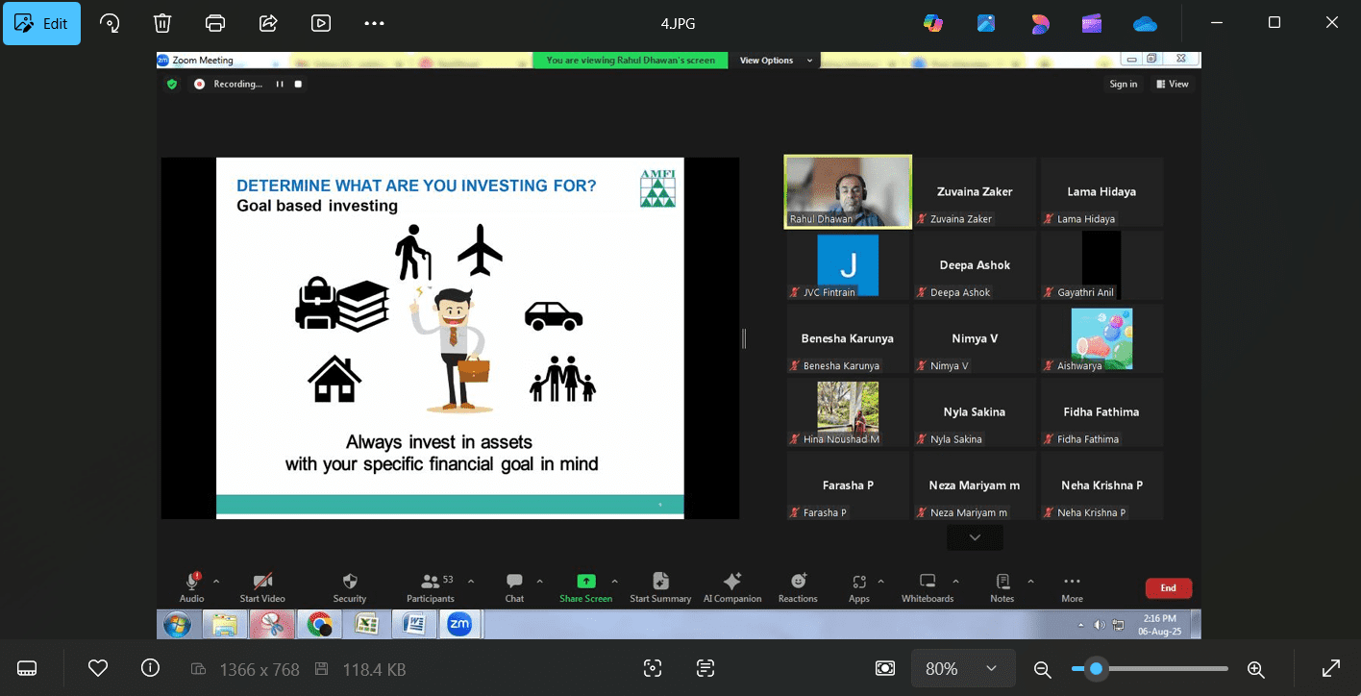The height and width of the screenshot is (696, 1361).
Task: Launch Copilot from the title bar icon
Action: tap(932, 23)
